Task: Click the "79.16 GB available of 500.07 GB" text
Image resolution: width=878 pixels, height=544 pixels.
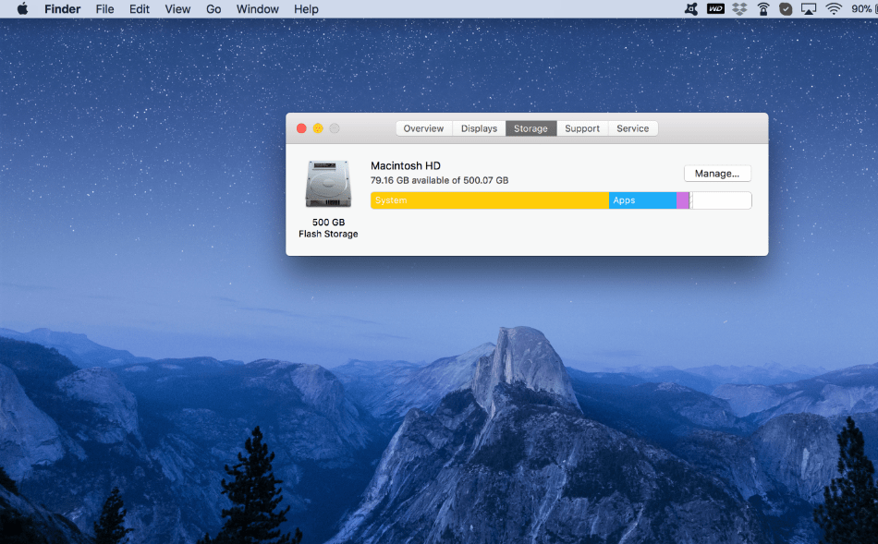Action: click(x=440, y=180)
